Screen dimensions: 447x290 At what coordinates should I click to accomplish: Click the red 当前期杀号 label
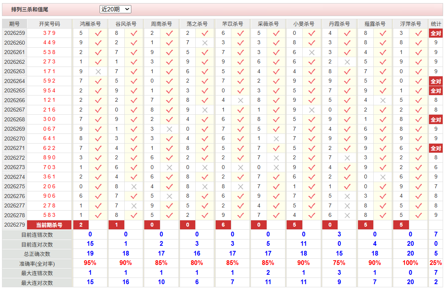[49, 225]
